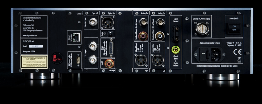This screenshot has height=104, width=262.
Task: Click the Right Balanced Output XLR connector
Action: (x=141, y=60)
